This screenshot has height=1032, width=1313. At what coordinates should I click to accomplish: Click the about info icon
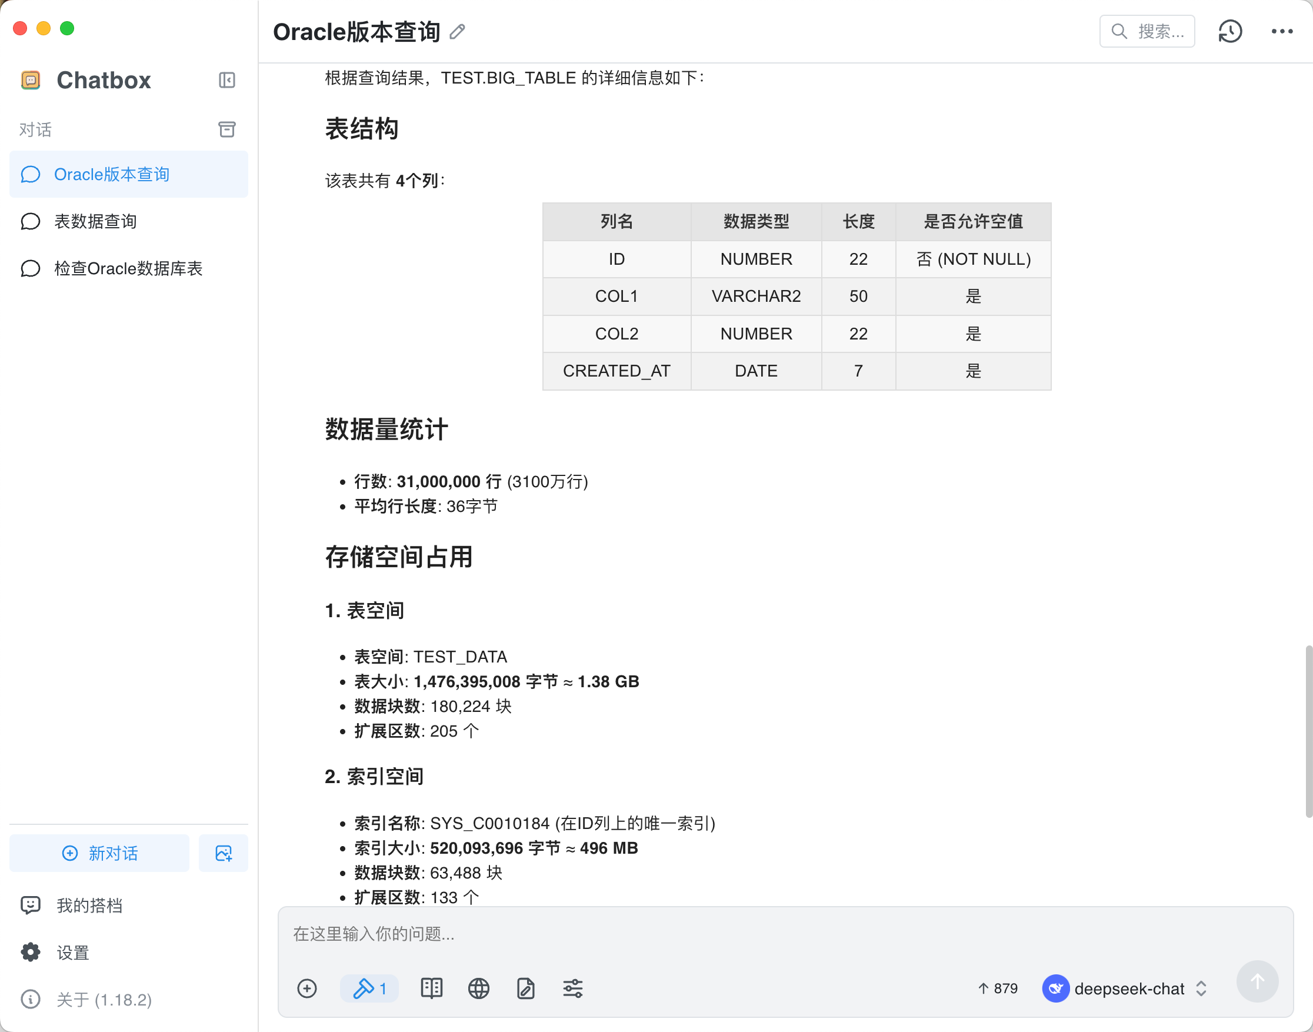[31, 1000]
